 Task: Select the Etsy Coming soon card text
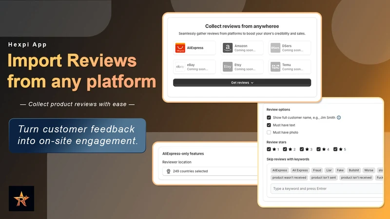coord(245,67)
